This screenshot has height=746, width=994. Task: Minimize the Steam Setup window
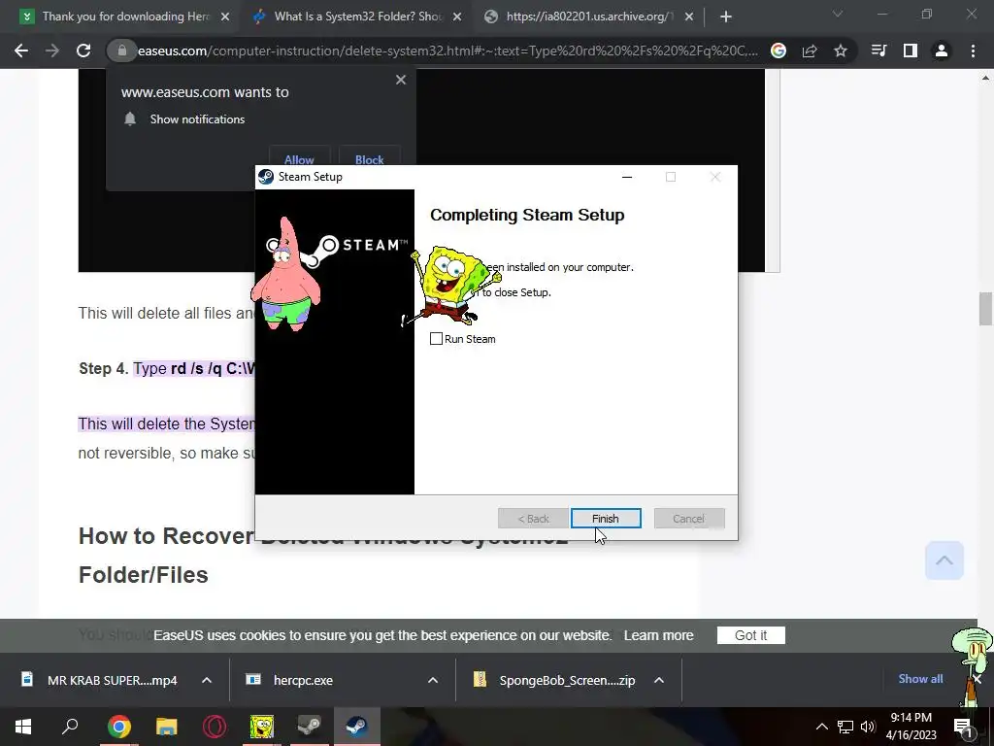click(627, 177)
